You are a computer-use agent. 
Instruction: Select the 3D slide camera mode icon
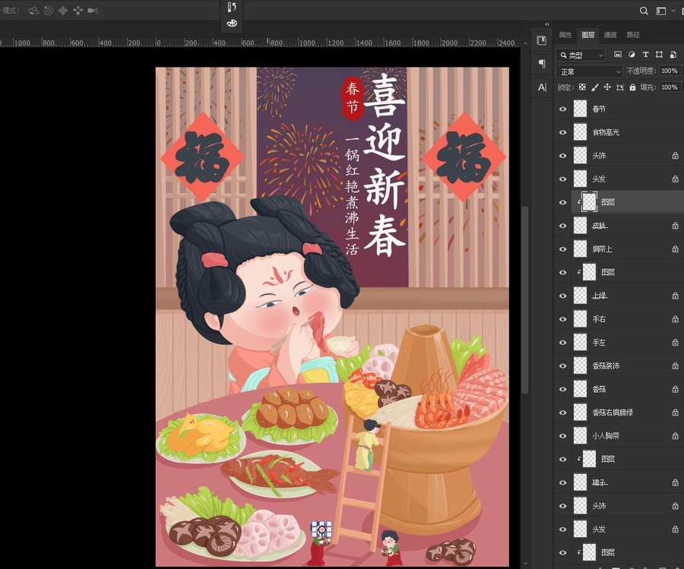pos(78,11)
